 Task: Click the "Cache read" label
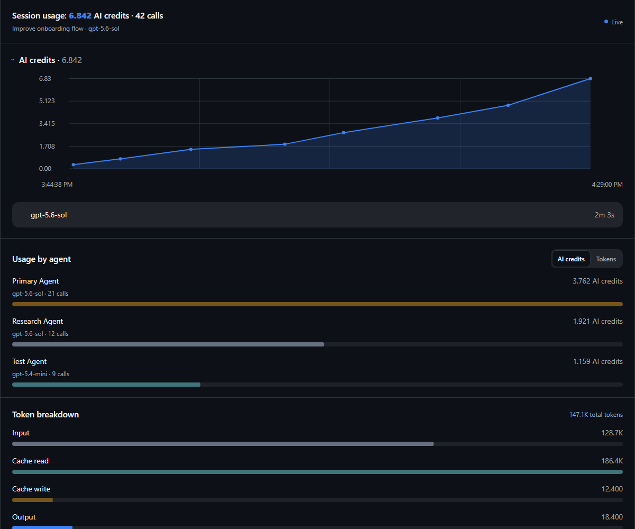[30, 461]
